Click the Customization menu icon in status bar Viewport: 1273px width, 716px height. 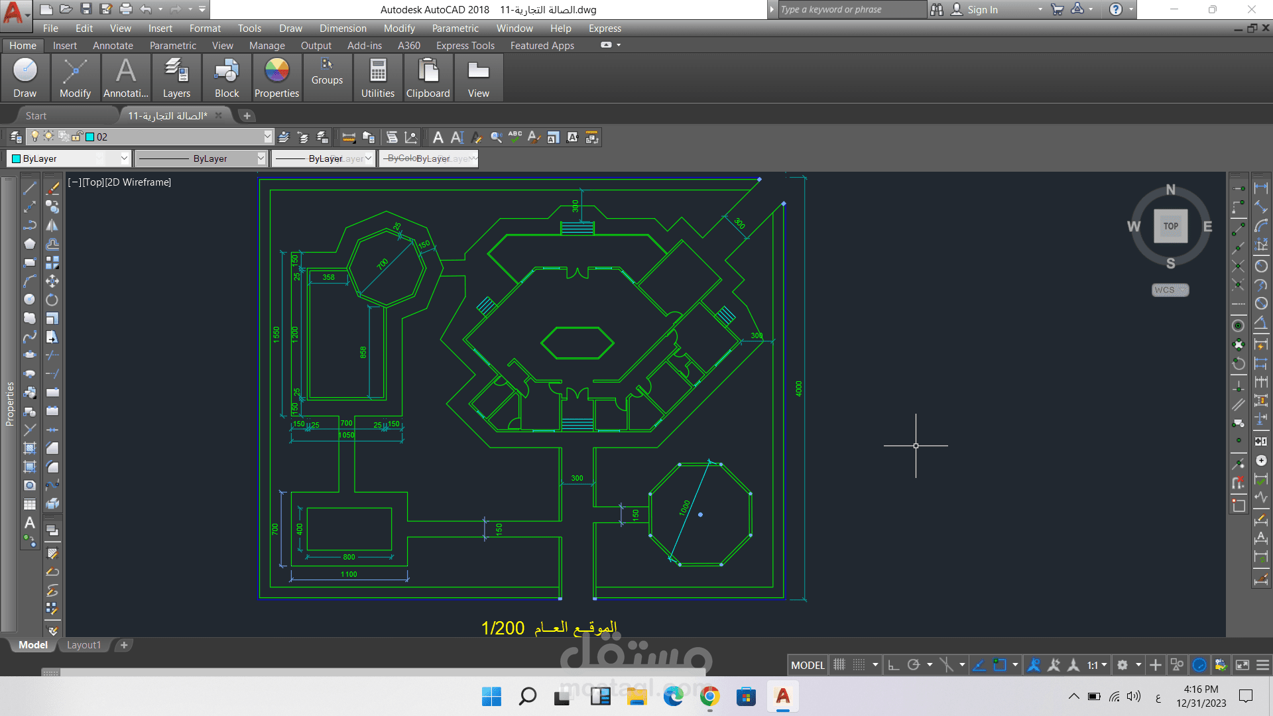click(x=1263, y=665)
